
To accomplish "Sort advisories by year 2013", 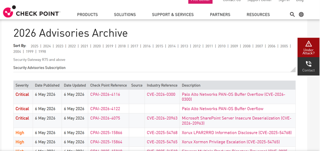I will [x=184, y=46].
